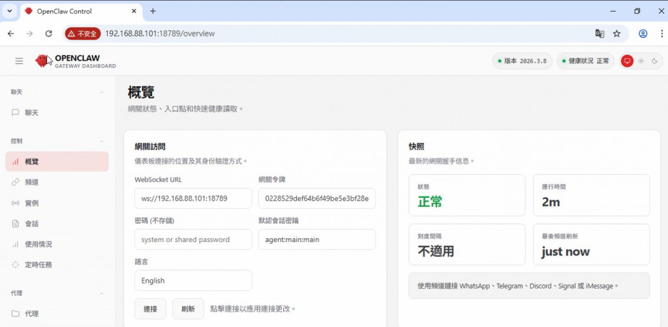This screenshot has width=668, height=327.
Task: Open 頻道 channels in sidebar
Action: pos(57,182)
